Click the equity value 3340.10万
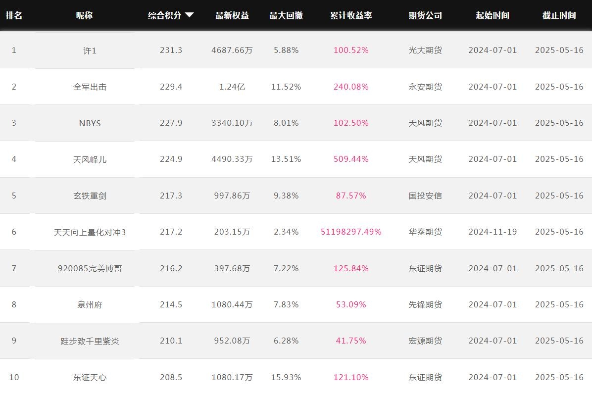This screenshot has width=592, height=394. click(x=232, y=123)
